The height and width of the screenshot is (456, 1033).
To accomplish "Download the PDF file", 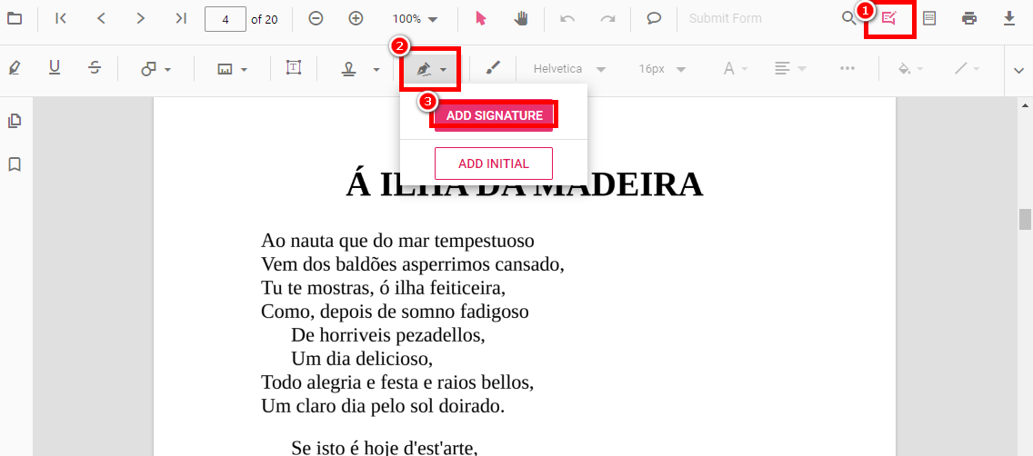I will tap(1009, 18).
